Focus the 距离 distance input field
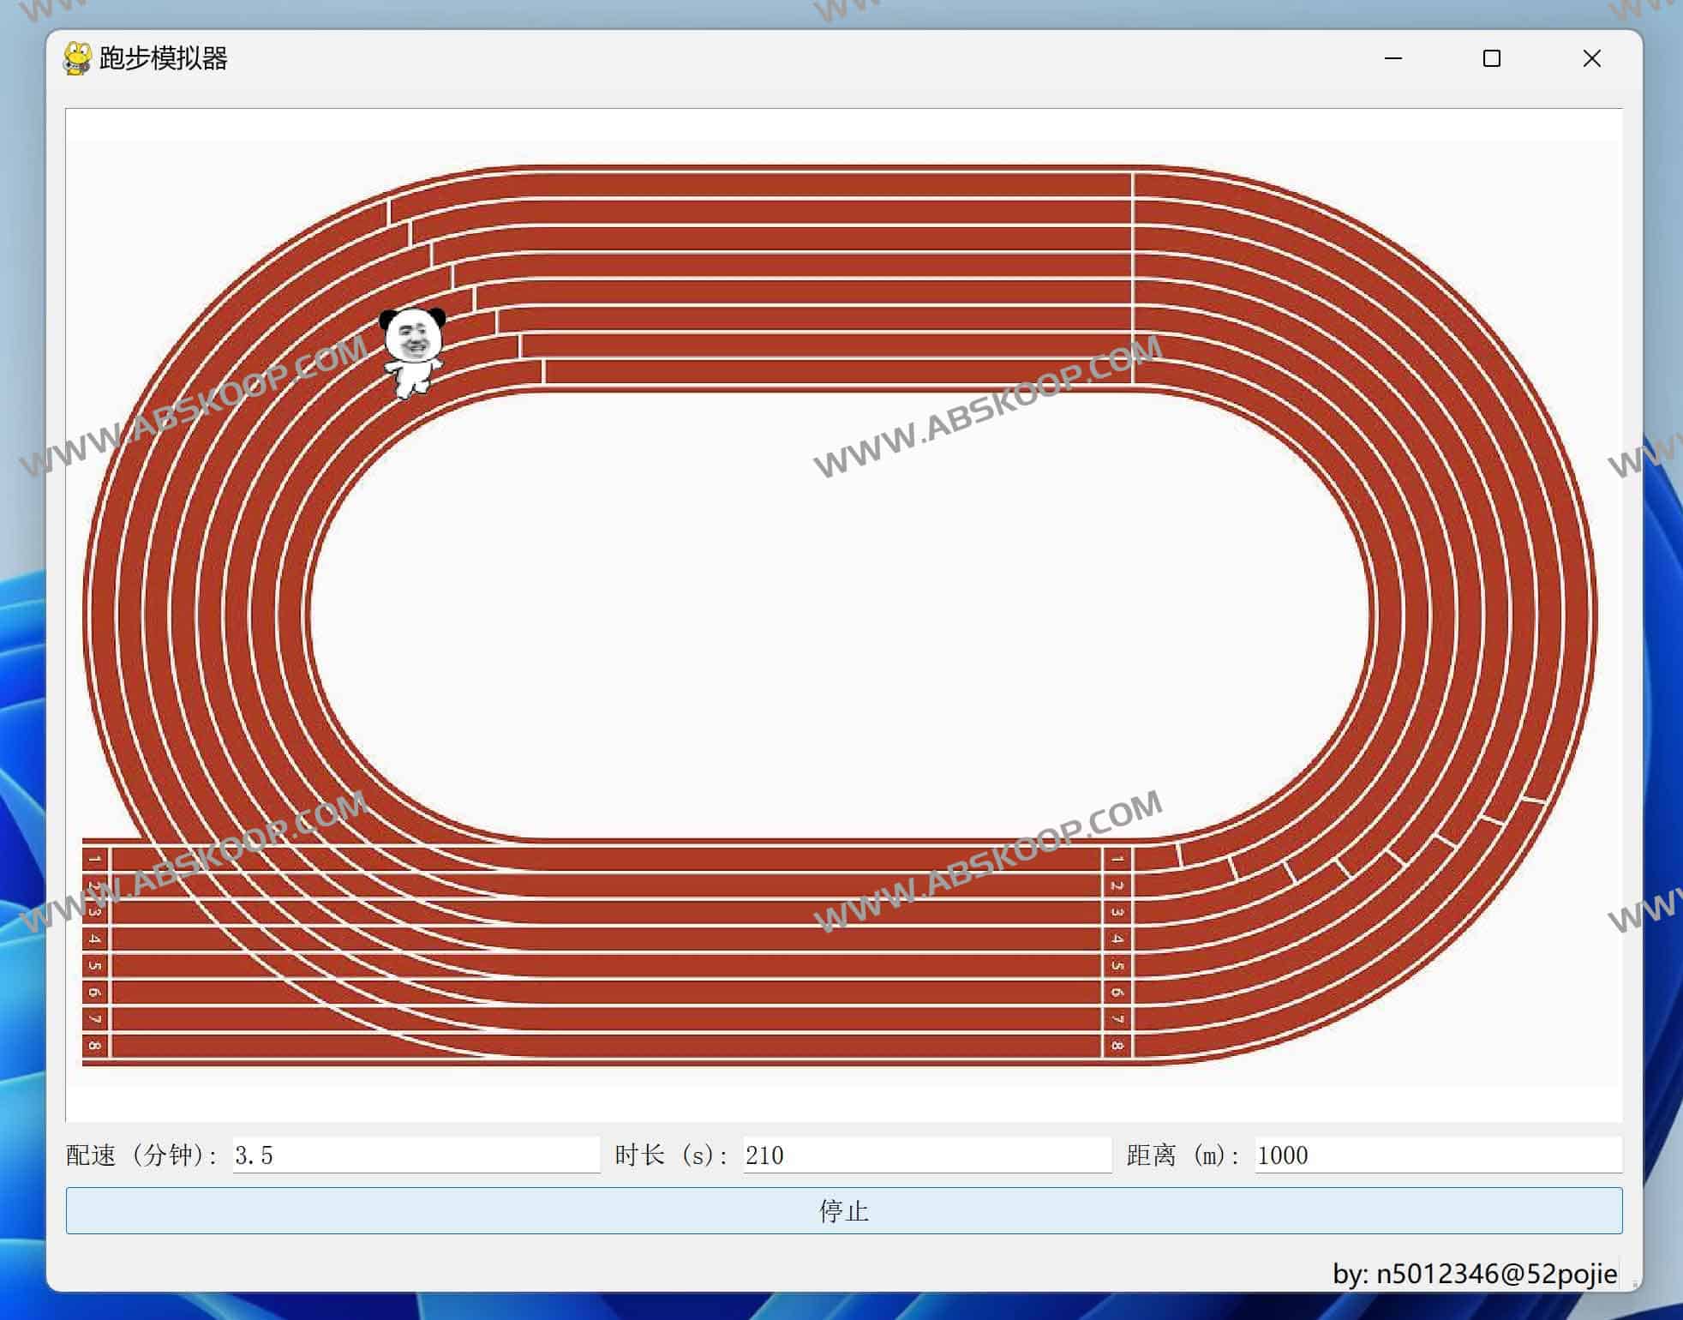The height and width of the screenshot is (1320, 1683). pyautogui.click(x=1437, y=1155)
